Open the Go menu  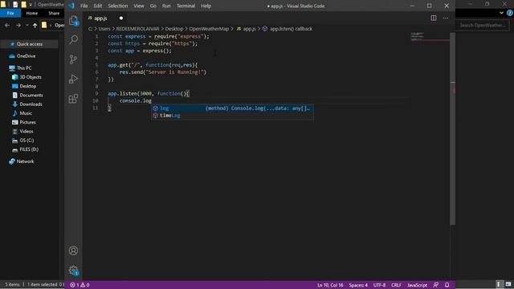coord(153,6)
